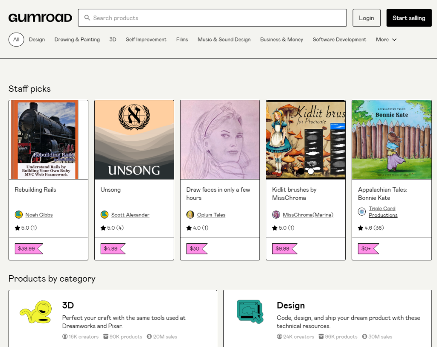
Task: Click the $39.99 price tag
Action: pyautogui.click(x=29, y=248)
